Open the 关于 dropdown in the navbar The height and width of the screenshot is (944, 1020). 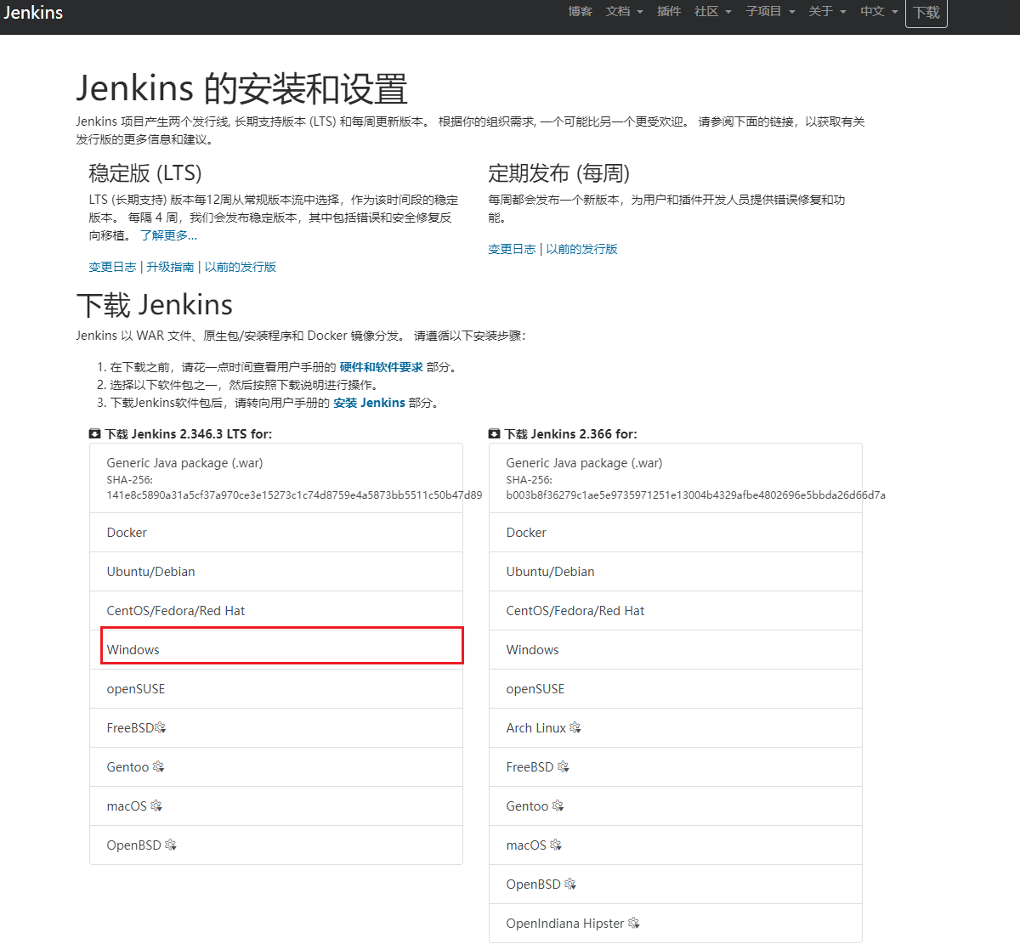pyautogui.click(x=828, y=12)
